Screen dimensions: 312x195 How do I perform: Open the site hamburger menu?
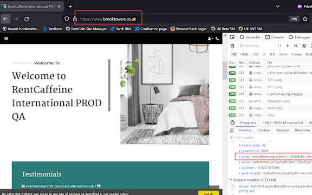(x=6, y=38)
